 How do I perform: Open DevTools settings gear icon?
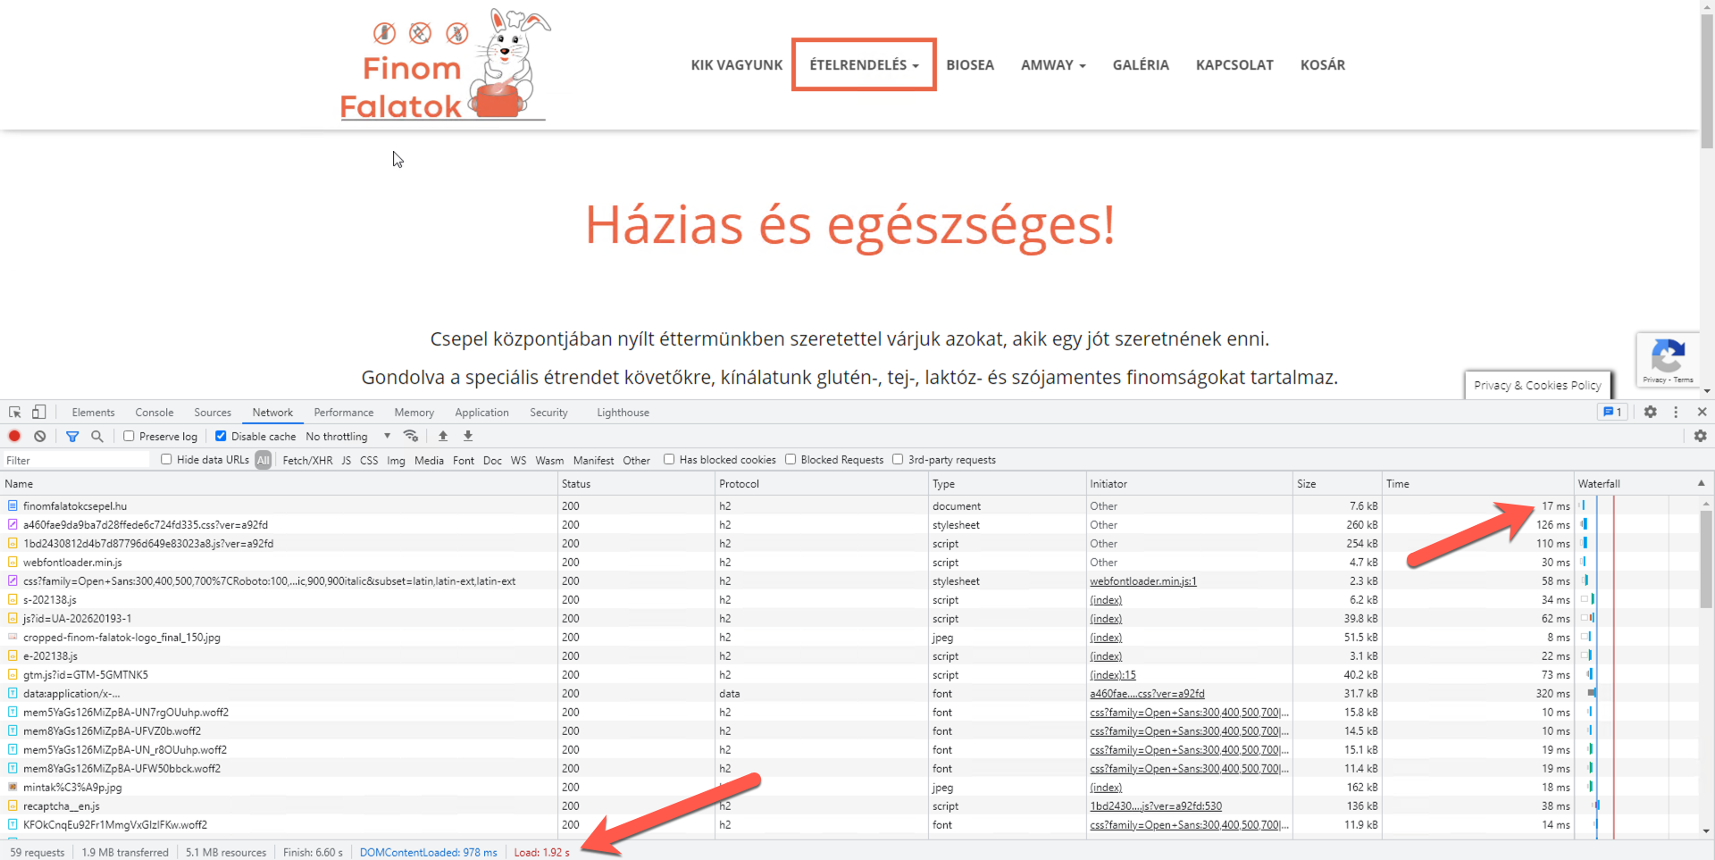point(1650,412)
